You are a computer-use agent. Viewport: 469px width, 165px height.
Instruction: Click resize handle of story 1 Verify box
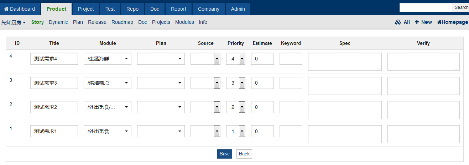(x=457, y=141)
